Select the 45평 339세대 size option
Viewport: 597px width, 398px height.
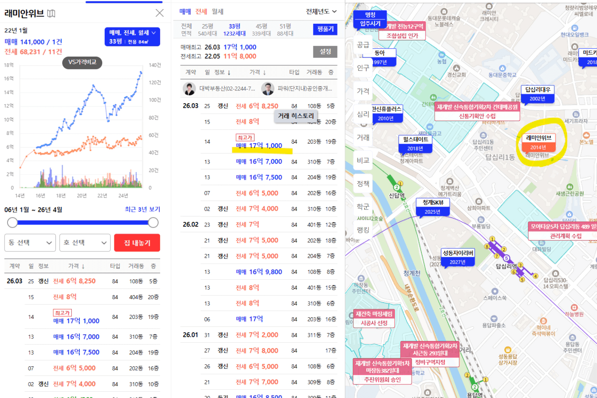pos(262,30)
